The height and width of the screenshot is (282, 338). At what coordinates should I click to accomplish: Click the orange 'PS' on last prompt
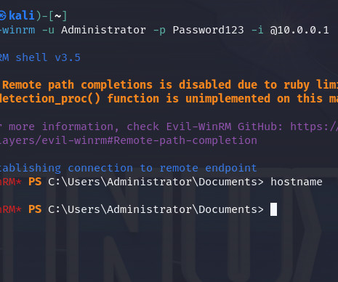[35, 209]
